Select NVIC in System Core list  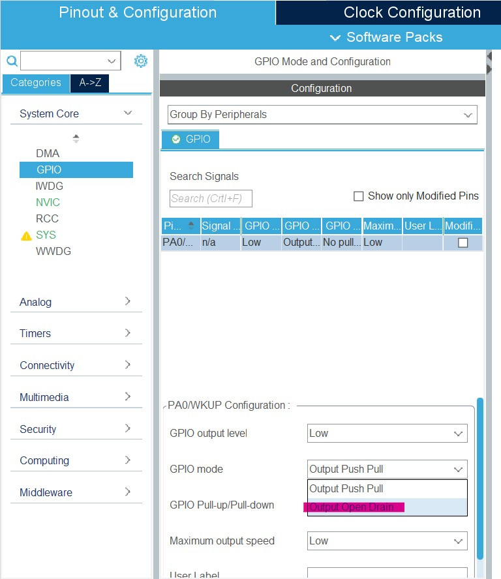pyautogui.click(x=48, y=202)
